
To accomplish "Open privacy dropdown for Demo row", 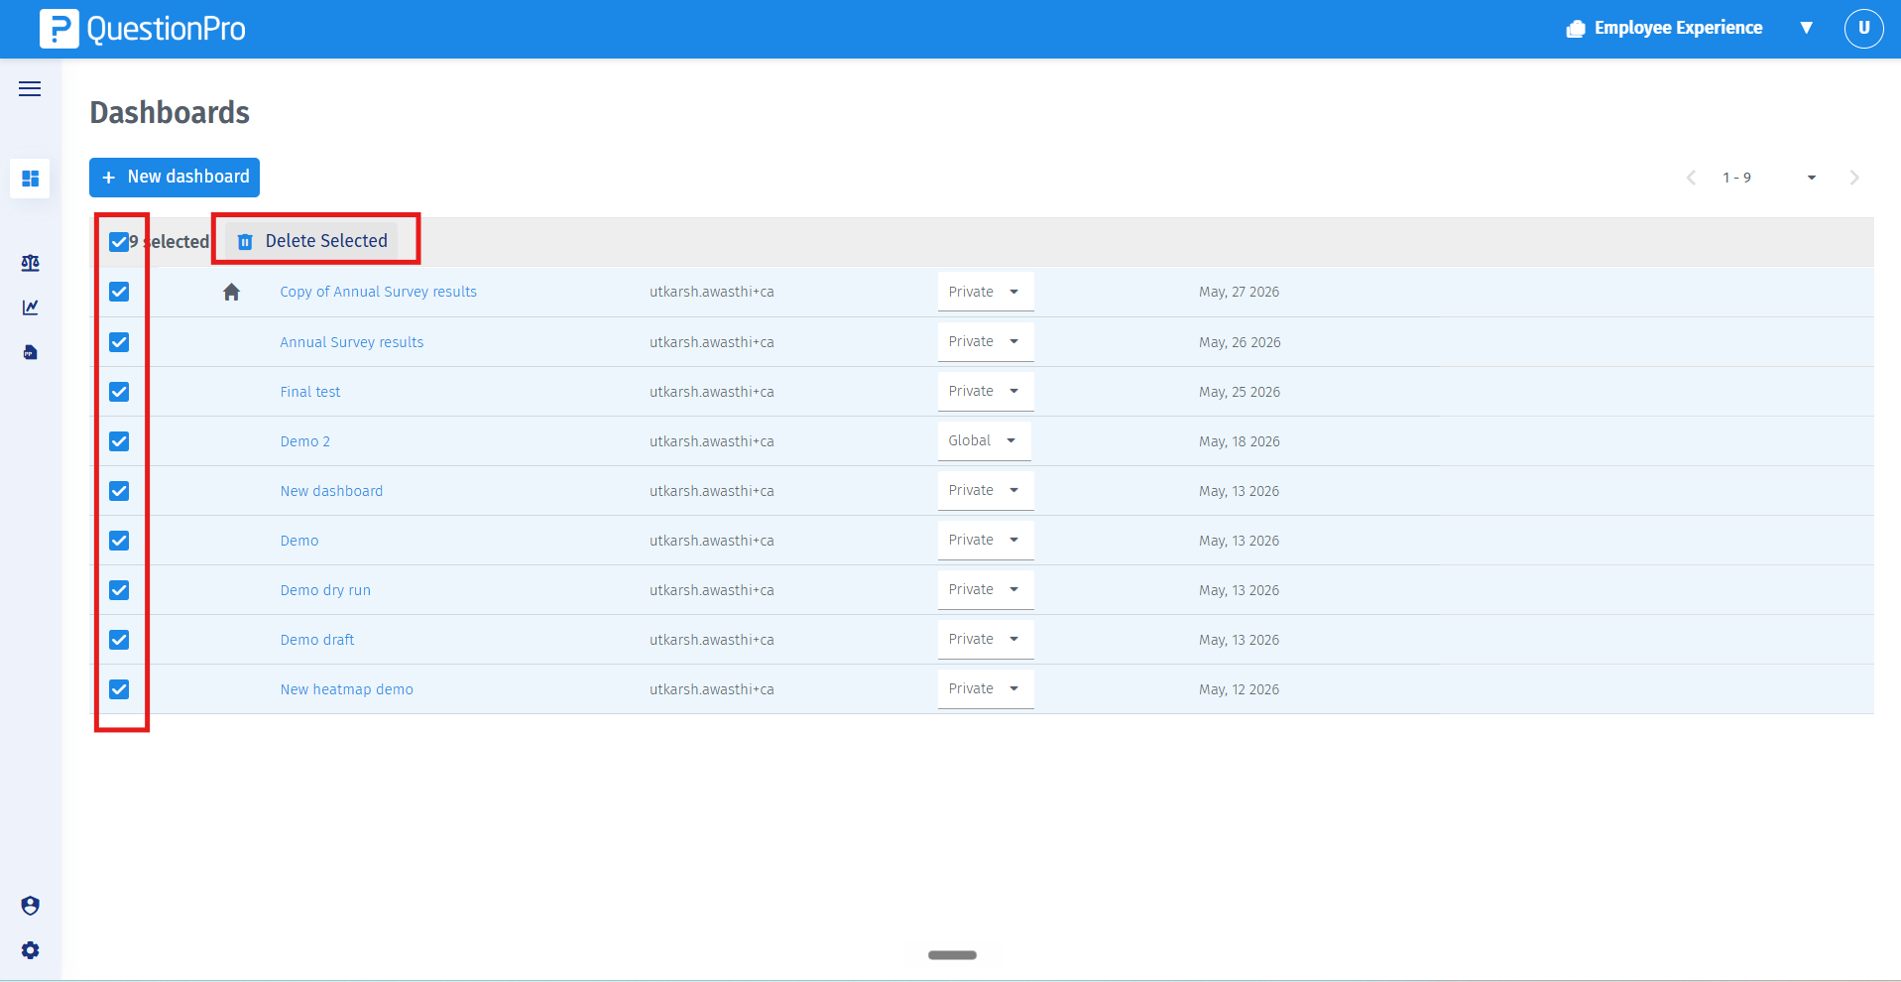I will point(986,540).
